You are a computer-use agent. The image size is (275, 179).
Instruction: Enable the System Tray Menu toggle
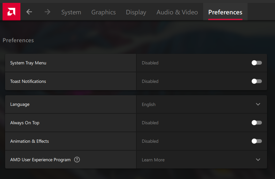pyautogui.click(x=256, y=63)
